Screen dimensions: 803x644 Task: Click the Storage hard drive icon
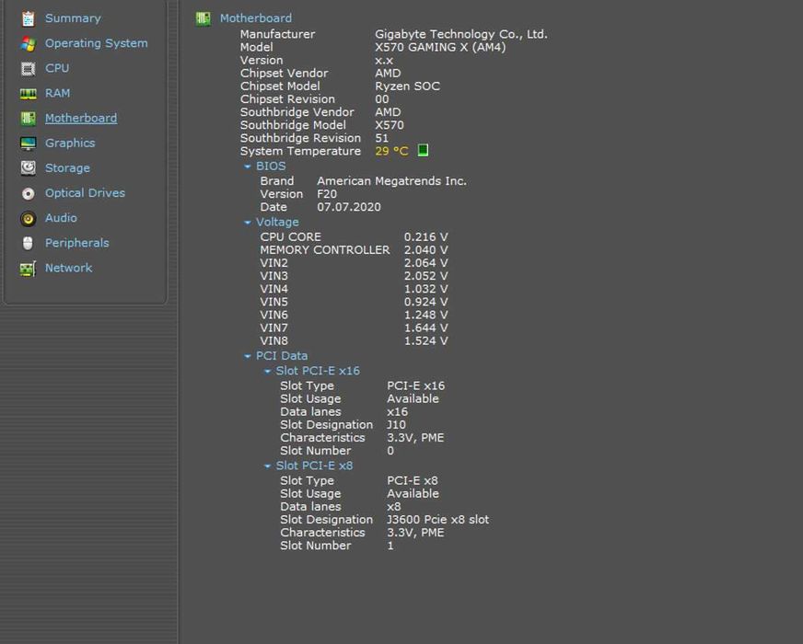29,168
